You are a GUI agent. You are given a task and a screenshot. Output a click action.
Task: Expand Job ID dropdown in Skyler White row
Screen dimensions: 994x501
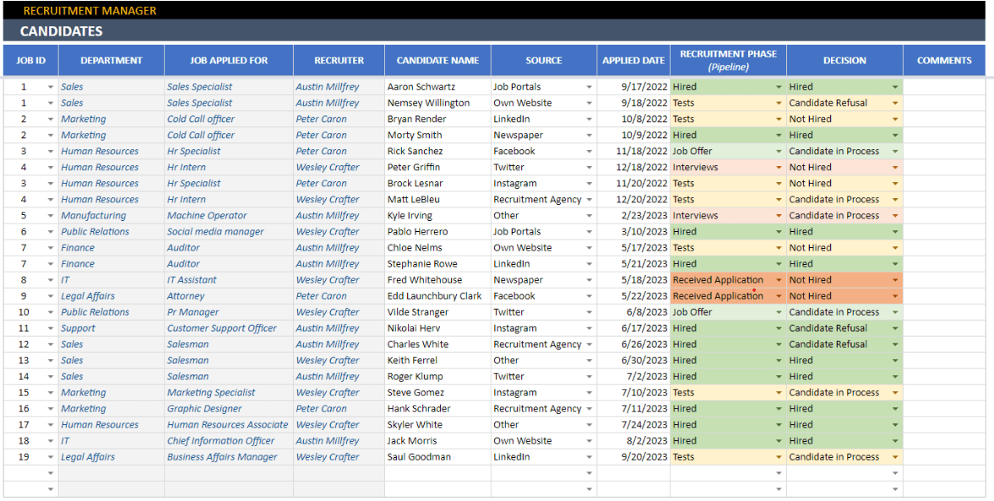(x=51, y=424)
